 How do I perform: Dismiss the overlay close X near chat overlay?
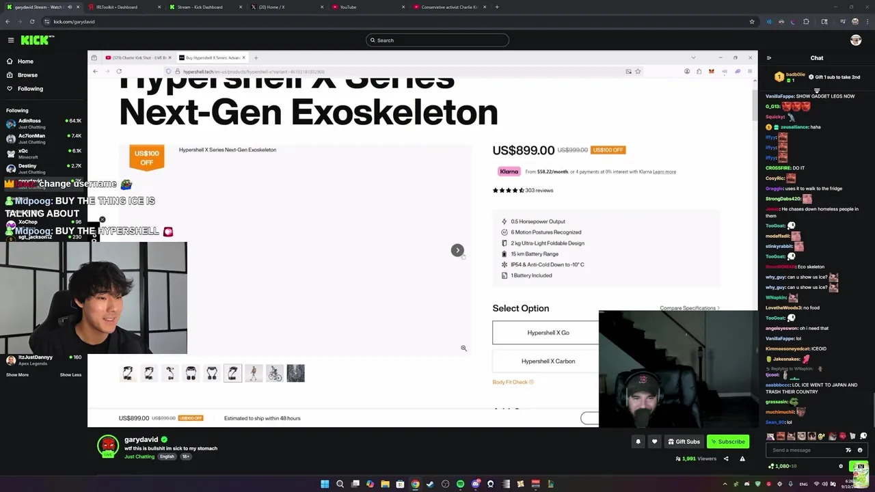coord(103,220)
